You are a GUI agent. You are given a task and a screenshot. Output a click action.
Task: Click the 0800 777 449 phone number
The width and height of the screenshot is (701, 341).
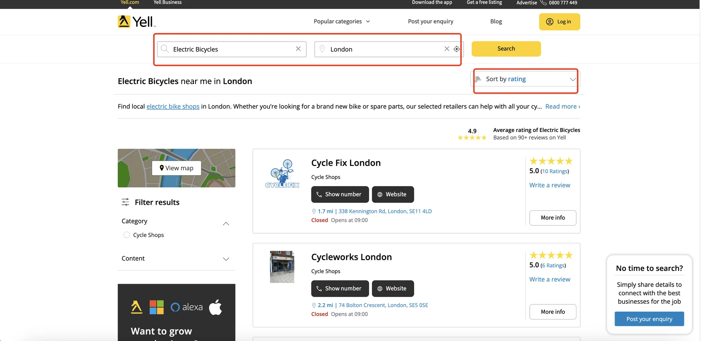tap(563, 3)
